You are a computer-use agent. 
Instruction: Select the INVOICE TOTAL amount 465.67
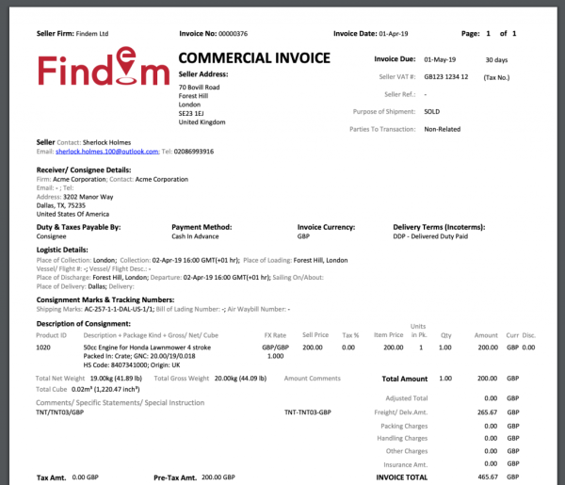point(487,477)
